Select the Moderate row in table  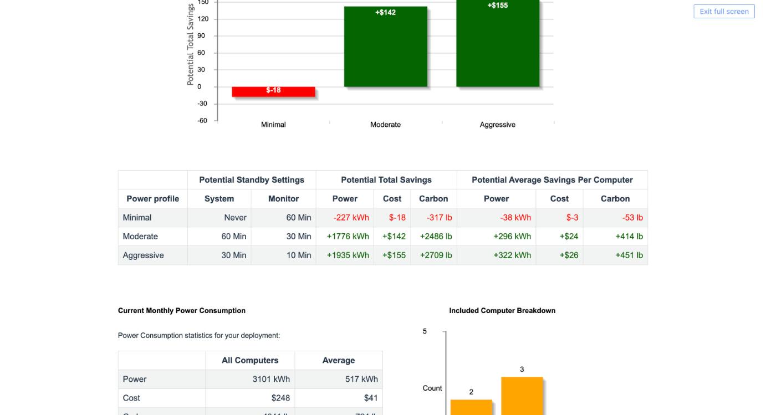[x=382, y=237]
